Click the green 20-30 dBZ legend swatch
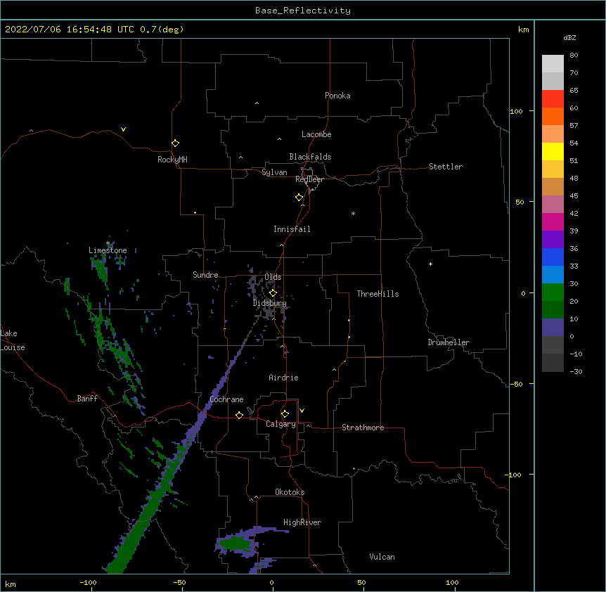 pos(553,292)
